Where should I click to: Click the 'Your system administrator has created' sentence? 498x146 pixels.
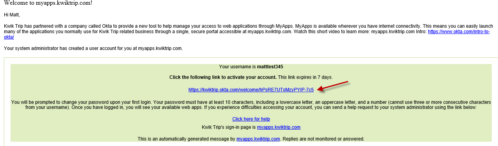pos(93,49)
